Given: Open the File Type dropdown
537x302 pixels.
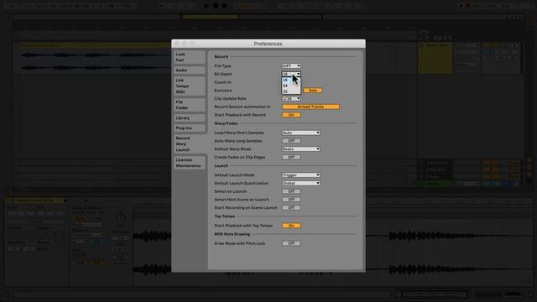Looking at the screenshot, I should [291, 65].
